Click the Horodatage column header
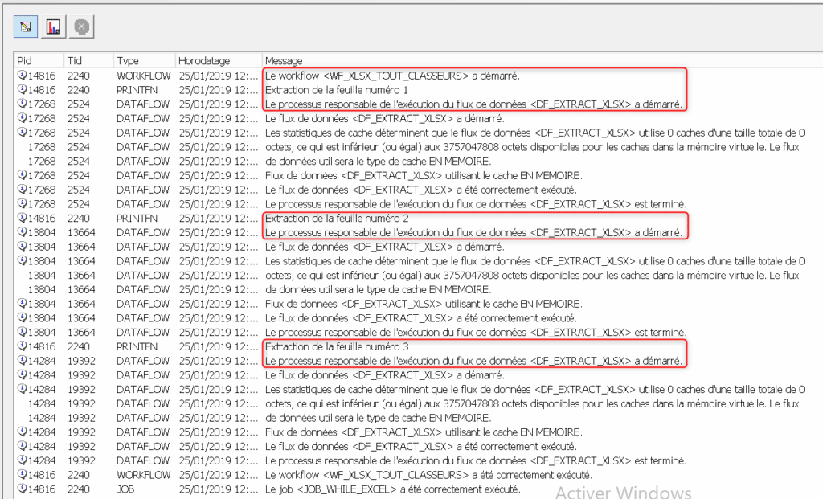 coord(218,60)
